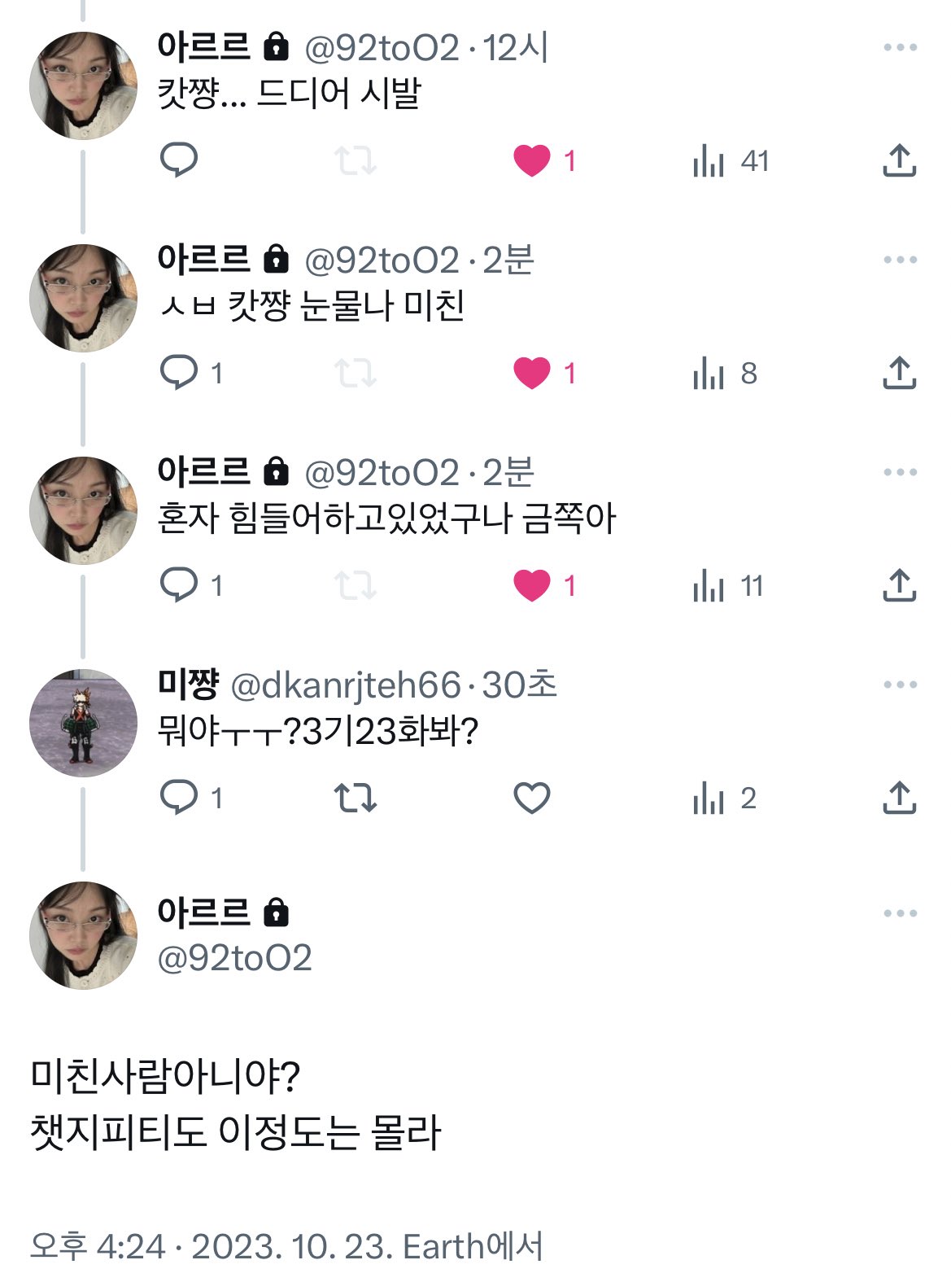
Task: Open 미쨩's profile via @dkanrjteh66 handle
Action: pos(346,685)
